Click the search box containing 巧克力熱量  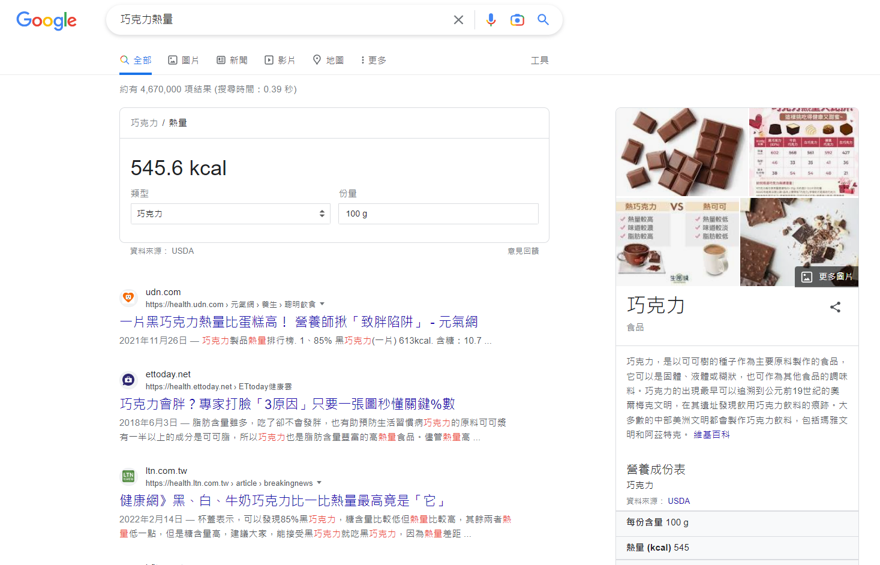(282, 20)
